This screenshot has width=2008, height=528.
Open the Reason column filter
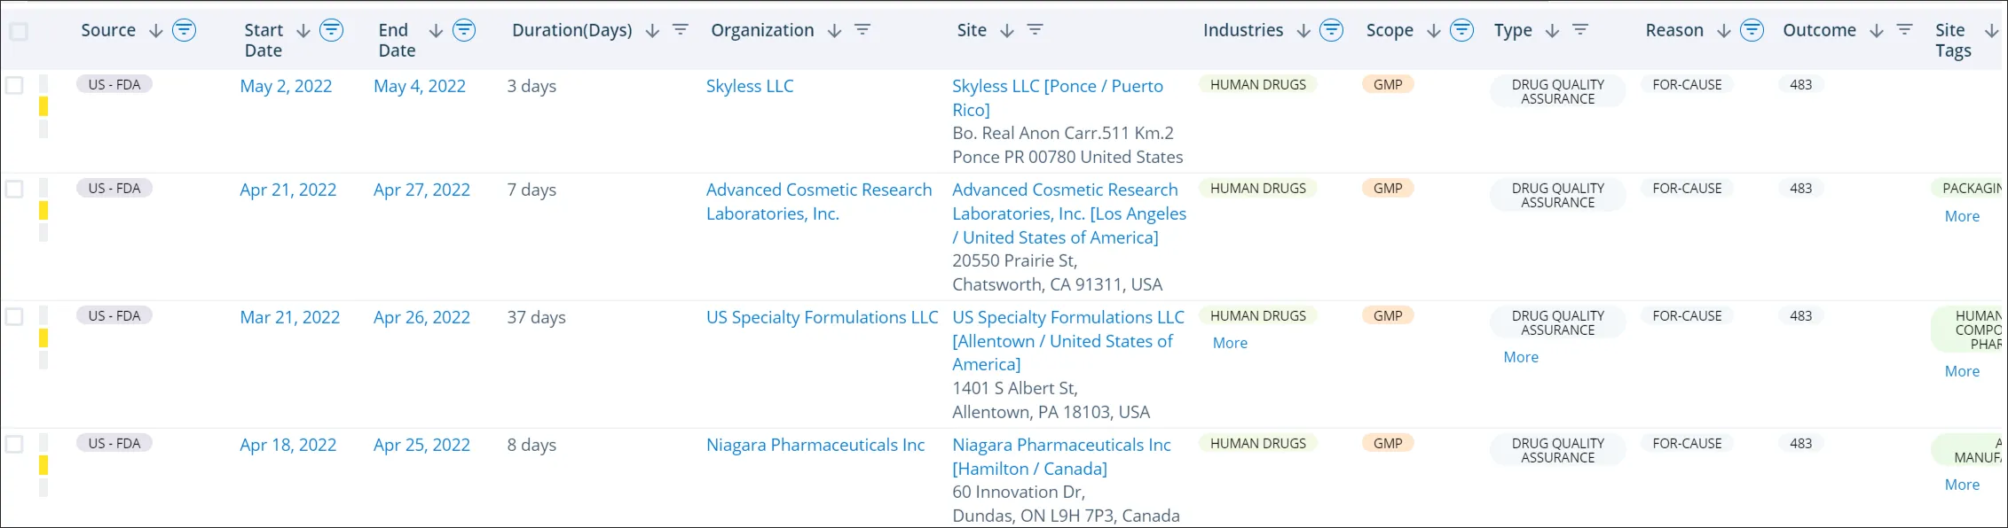(x=1752, y=29)
